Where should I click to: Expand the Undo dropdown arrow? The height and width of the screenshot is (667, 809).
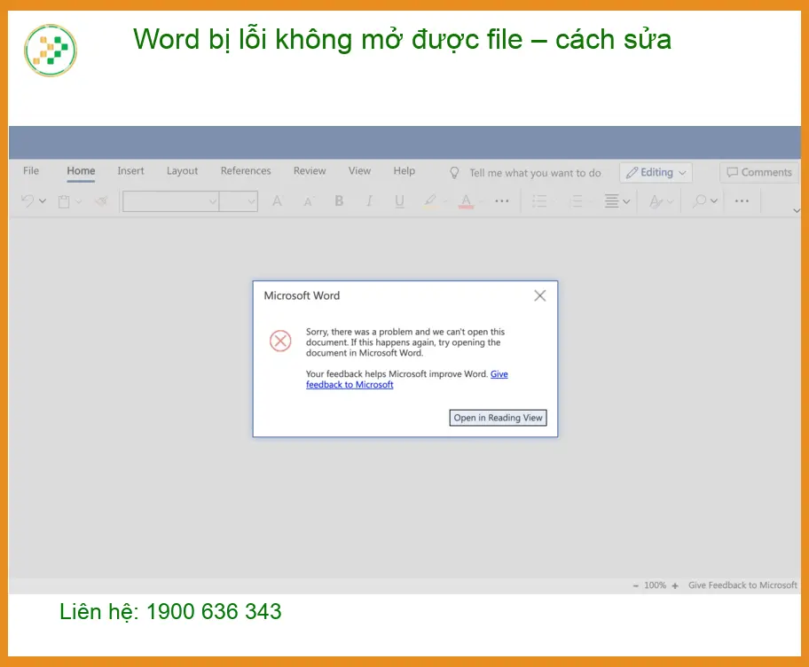[x=43, y=201]
